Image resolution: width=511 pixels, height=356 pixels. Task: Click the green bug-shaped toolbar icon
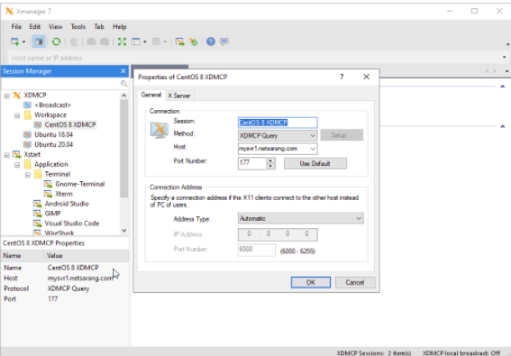(194, 41)
